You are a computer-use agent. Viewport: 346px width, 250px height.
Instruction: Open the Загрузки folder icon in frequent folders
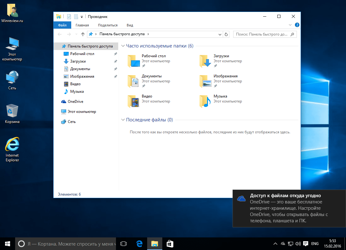(205, 61)
